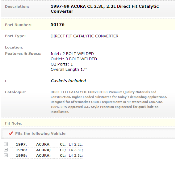Click the Catalogue description paragraph

pos(109,102)
